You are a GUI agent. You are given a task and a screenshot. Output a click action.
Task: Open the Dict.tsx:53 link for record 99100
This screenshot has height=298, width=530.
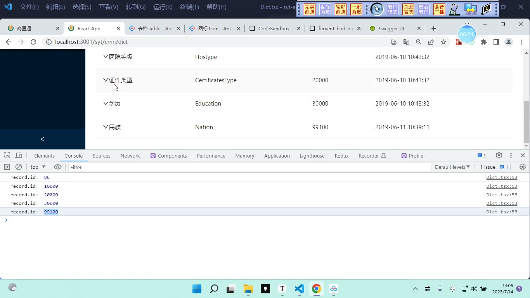point(502,212)
